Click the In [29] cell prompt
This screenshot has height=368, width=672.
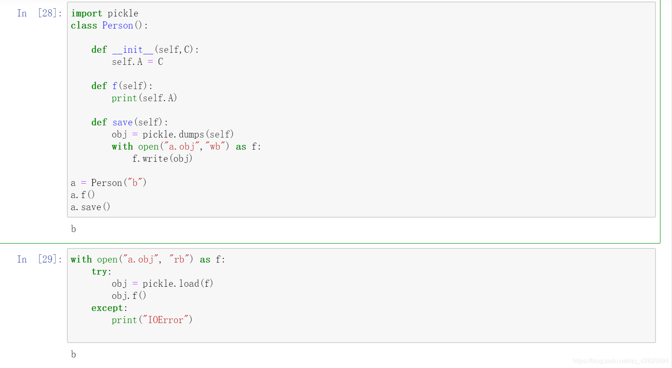[39, 259]
